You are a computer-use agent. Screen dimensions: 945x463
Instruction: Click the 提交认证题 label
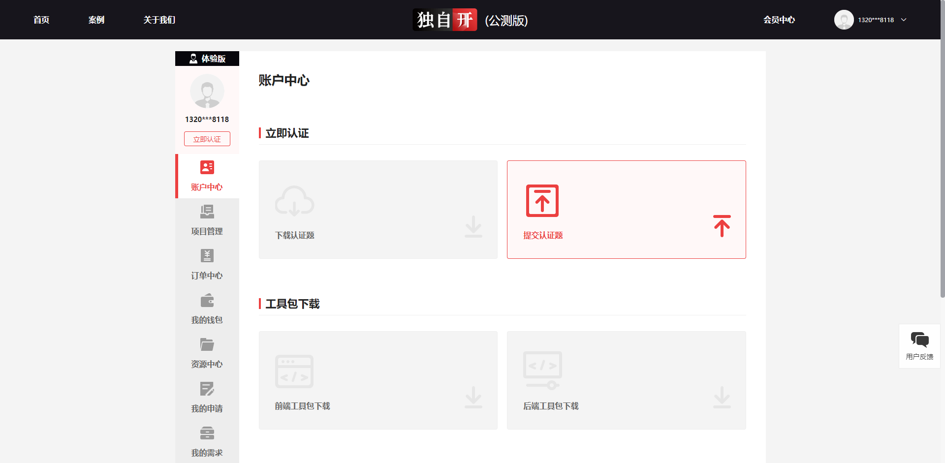click(543, 235)
